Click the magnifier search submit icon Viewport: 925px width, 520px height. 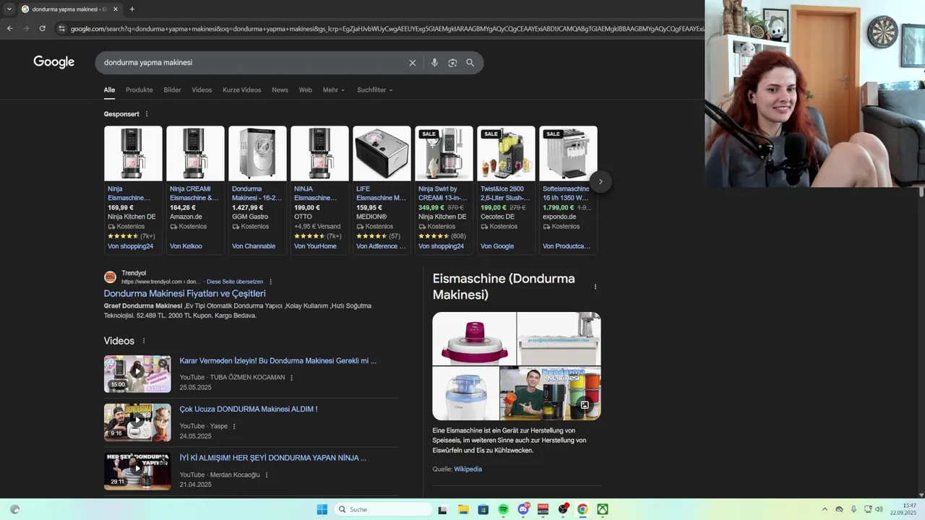point(470,63)
